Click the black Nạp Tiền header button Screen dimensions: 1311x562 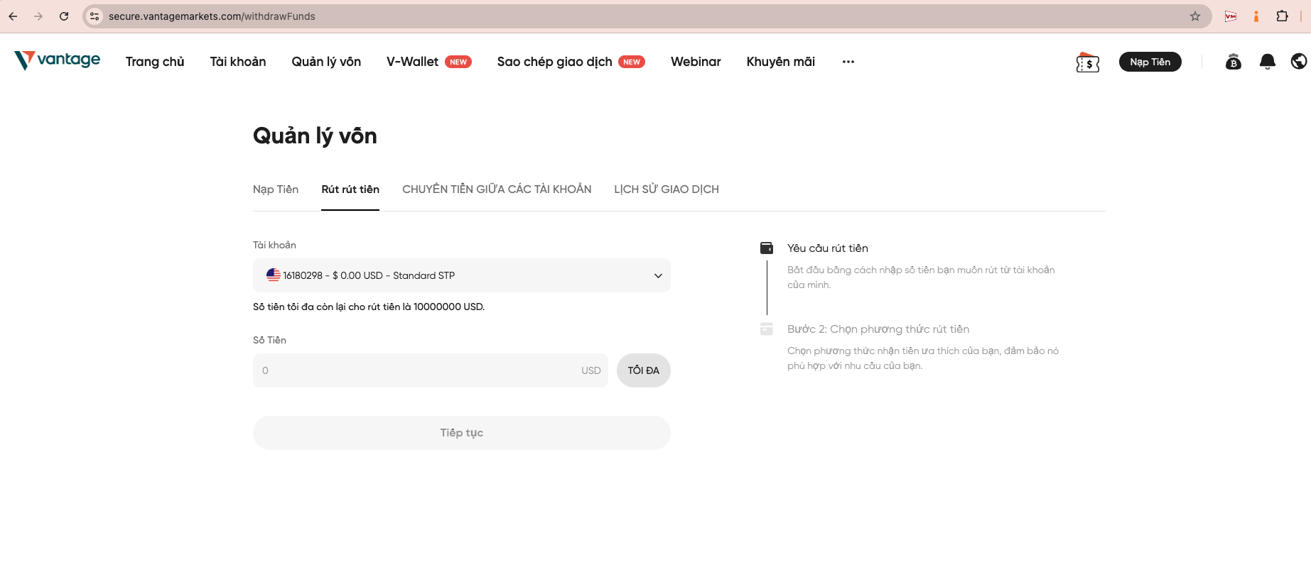pyautogui.click(x=1150, y=62)
